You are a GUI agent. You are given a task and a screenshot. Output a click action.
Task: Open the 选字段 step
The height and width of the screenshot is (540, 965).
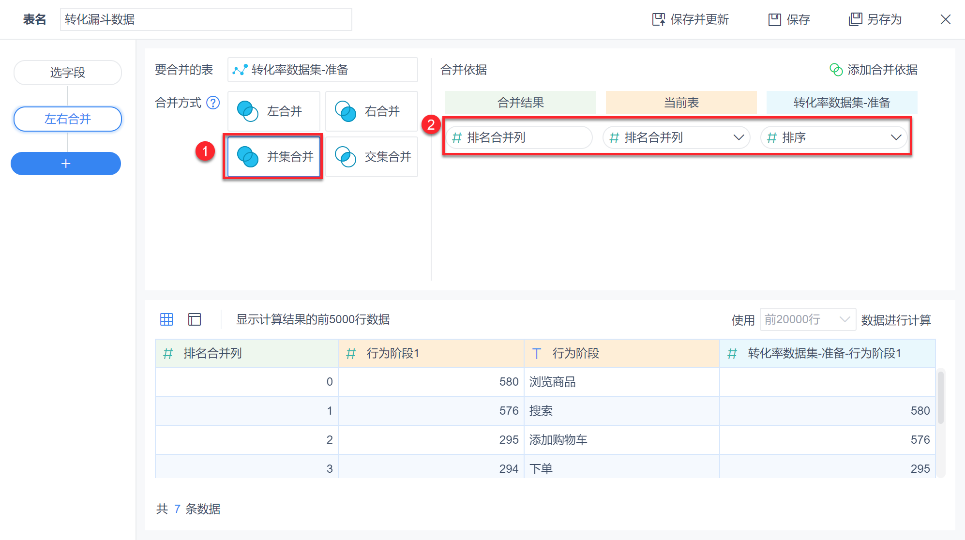click(68, 73)
